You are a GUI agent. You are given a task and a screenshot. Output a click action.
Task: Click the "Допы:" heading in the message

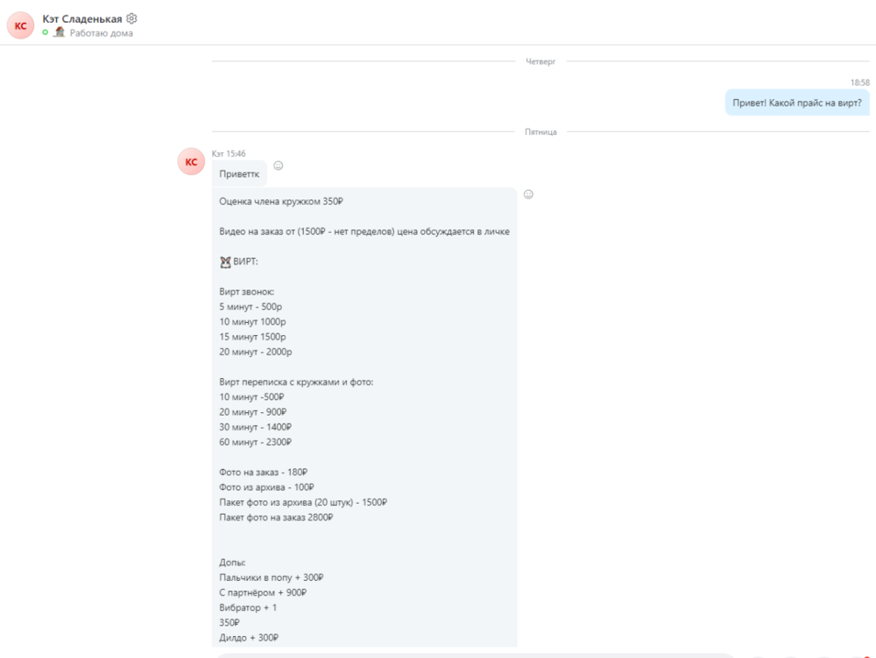[232, 563]
